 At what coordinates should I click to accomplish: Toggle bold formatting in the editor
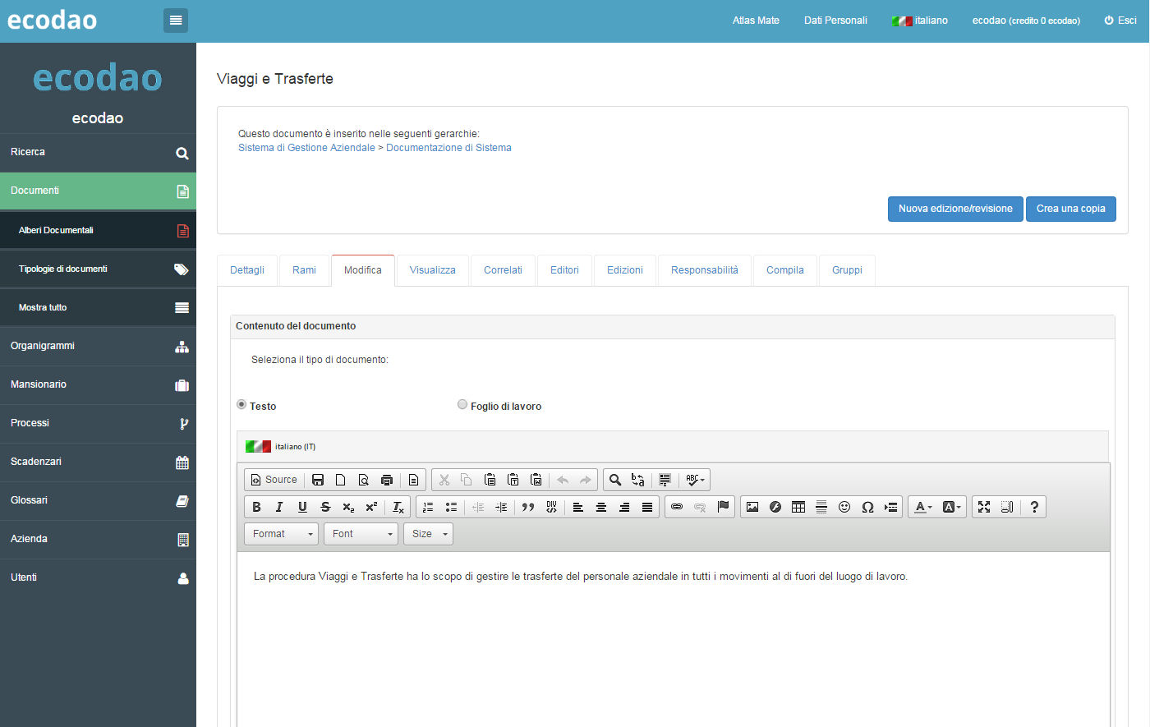click(x=256, y=507)
